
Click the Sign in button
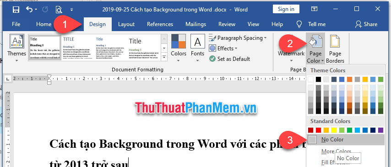(286, 9)
